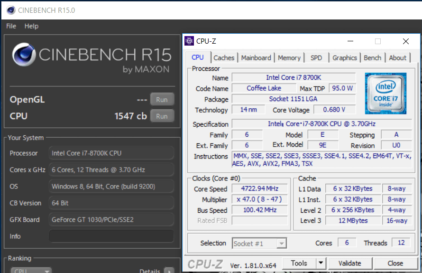Click the CPU-Z window title icon
The width and height of the screenshot is (422, 273).
coord(189,41)
